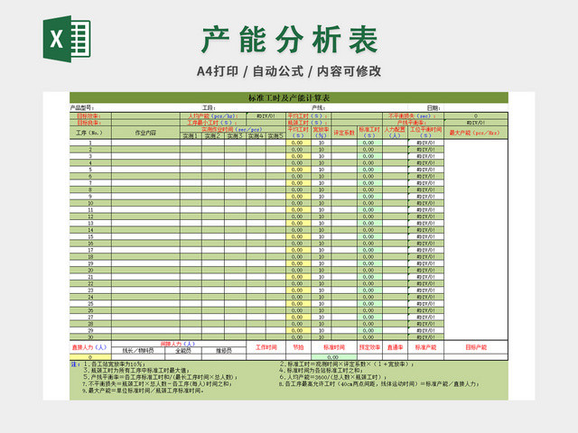Click the '产品型号:' label
Image resolution: width=578 pixels, height=433 pixels.
[82, 108]
